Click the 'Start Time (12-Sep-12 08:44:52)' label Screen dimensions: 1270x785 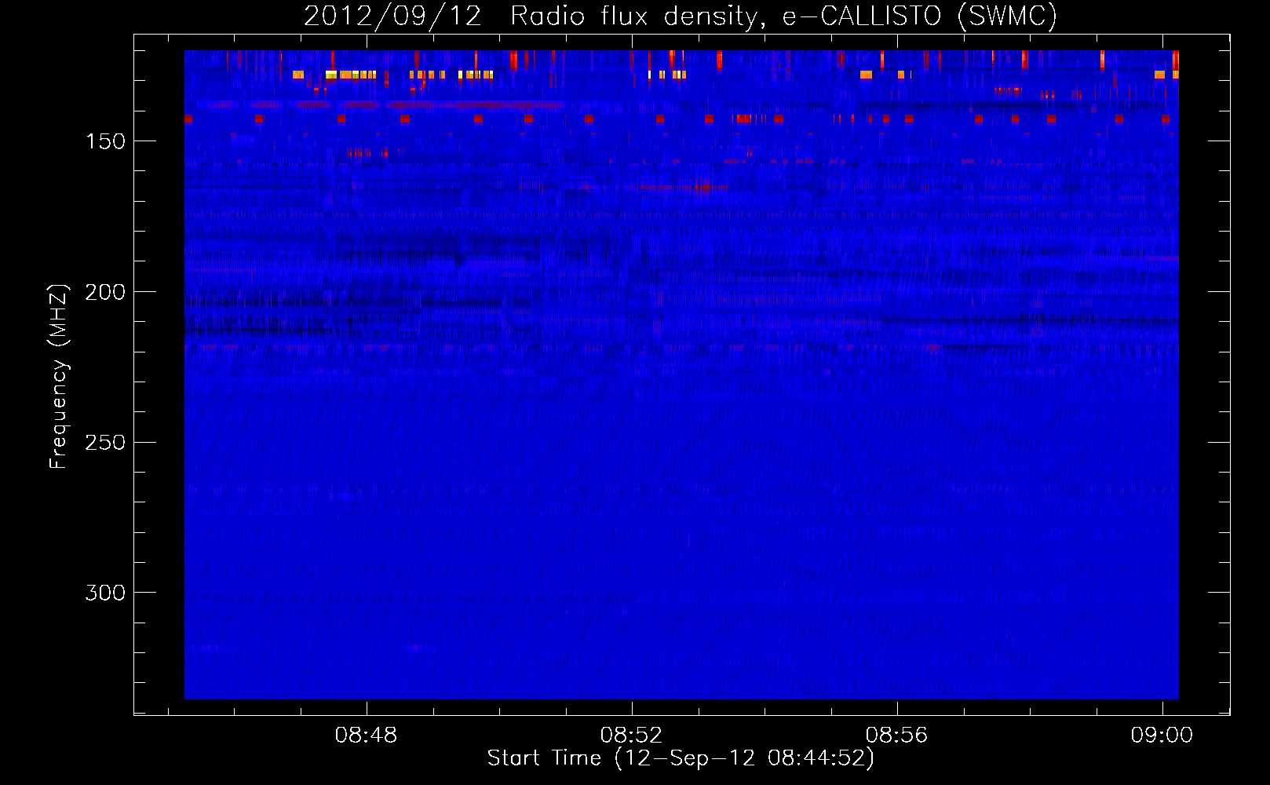[681, 758]
